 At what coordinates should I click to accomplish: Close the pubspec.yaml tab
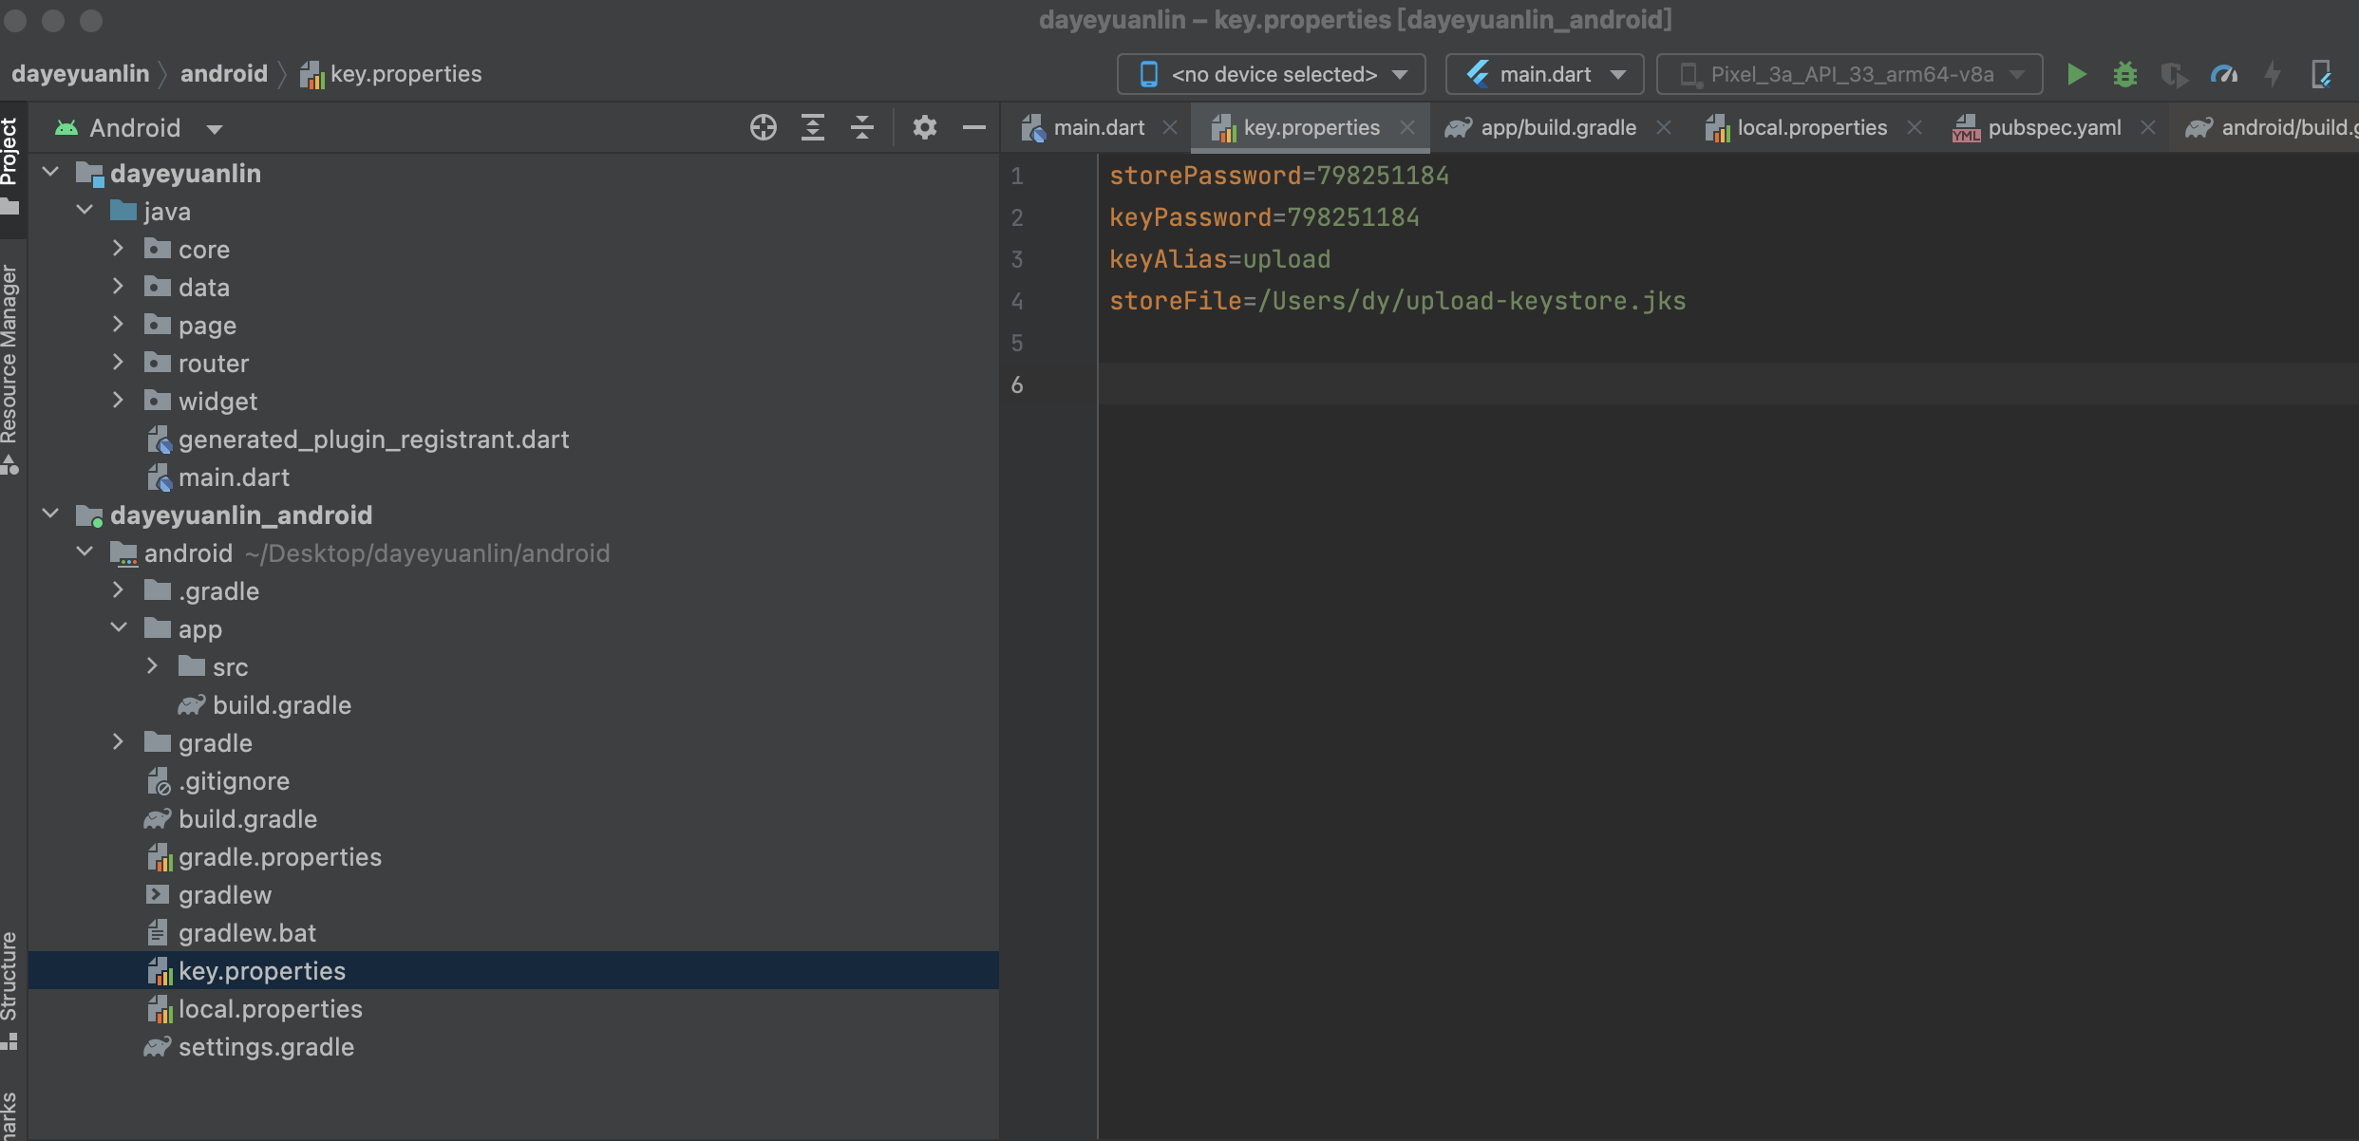tap(2148, 127)
